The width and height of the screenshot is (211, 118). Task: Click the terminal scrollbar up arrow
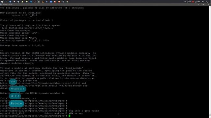click(210, 7)
